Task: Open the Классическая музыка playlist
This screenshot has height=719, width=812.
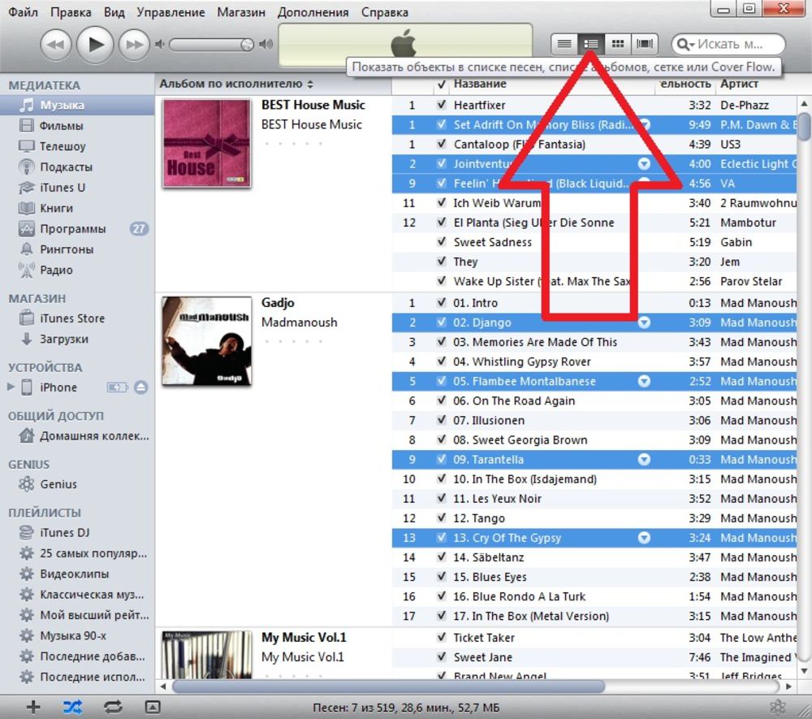Action: (93, 594)
